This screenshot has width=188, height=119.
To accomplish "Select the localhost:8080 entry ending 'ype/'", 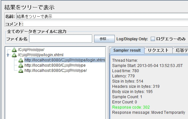I will point(56,71).
